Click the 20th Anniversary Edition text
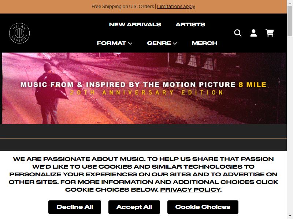Screen dimensions: 293x219 pos(147,93)
